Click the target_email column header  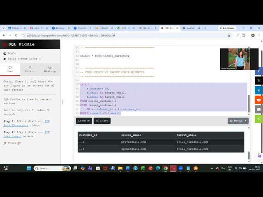coord(187,135)
